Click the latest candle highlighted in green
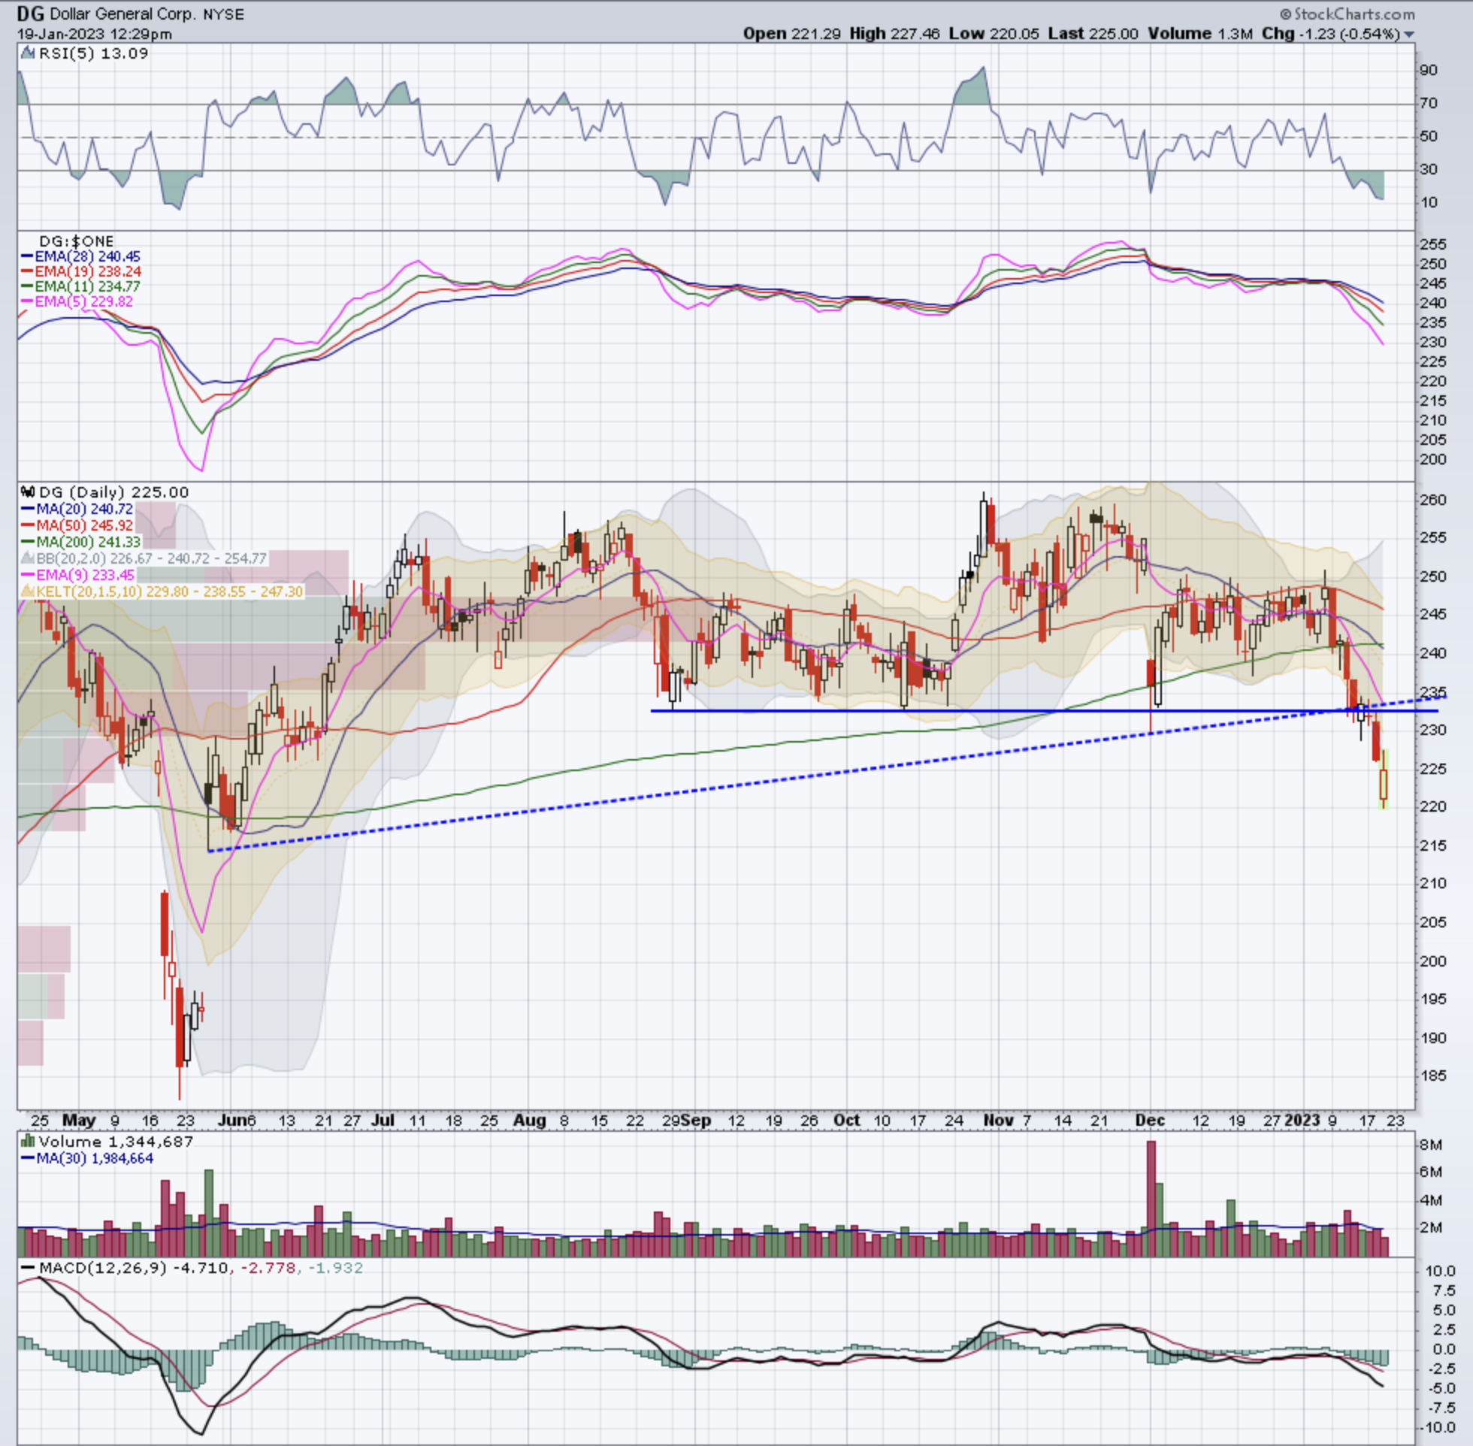The image size is (1473, 1446). click(1384, 779)
